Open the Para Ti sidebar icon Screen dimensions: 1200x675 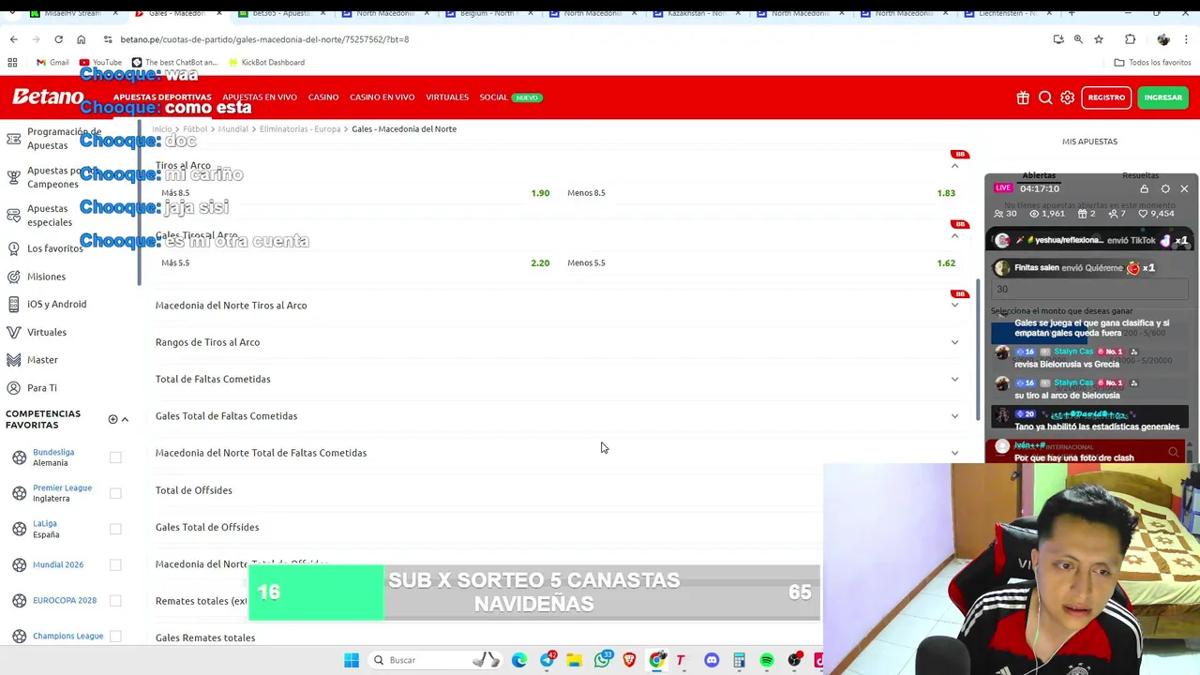tap(13, 387)
